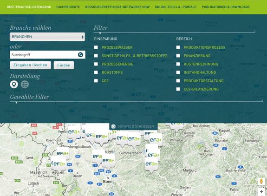This screenshot has height=196, width=267.
Task: Check the Produktionsprozess filter
Action: pyautogui.click(x=178, y=47)
